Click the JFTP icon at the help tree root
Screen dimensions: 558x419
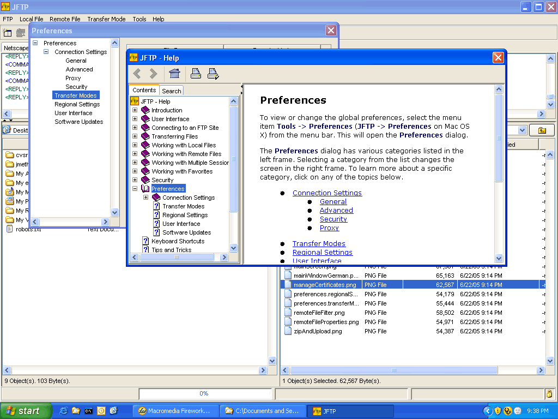click(x=135, y=101)
